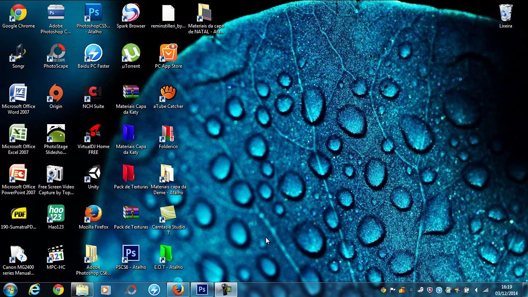Screen dimensions: 528x297
Task: Select the Microsoft Office Word 2007 shortcut
Action: pyautogui.click(x=19, y=99)
